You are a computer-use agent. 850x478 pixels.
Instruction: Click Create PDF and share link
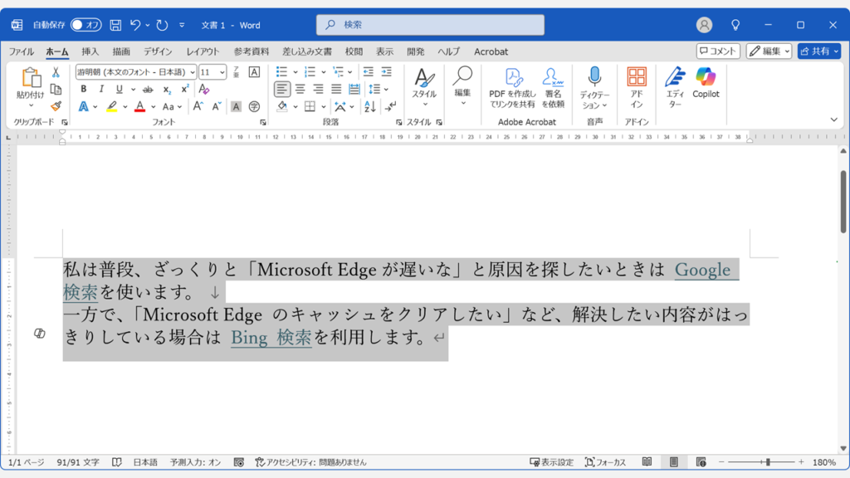tap(512, 88)
